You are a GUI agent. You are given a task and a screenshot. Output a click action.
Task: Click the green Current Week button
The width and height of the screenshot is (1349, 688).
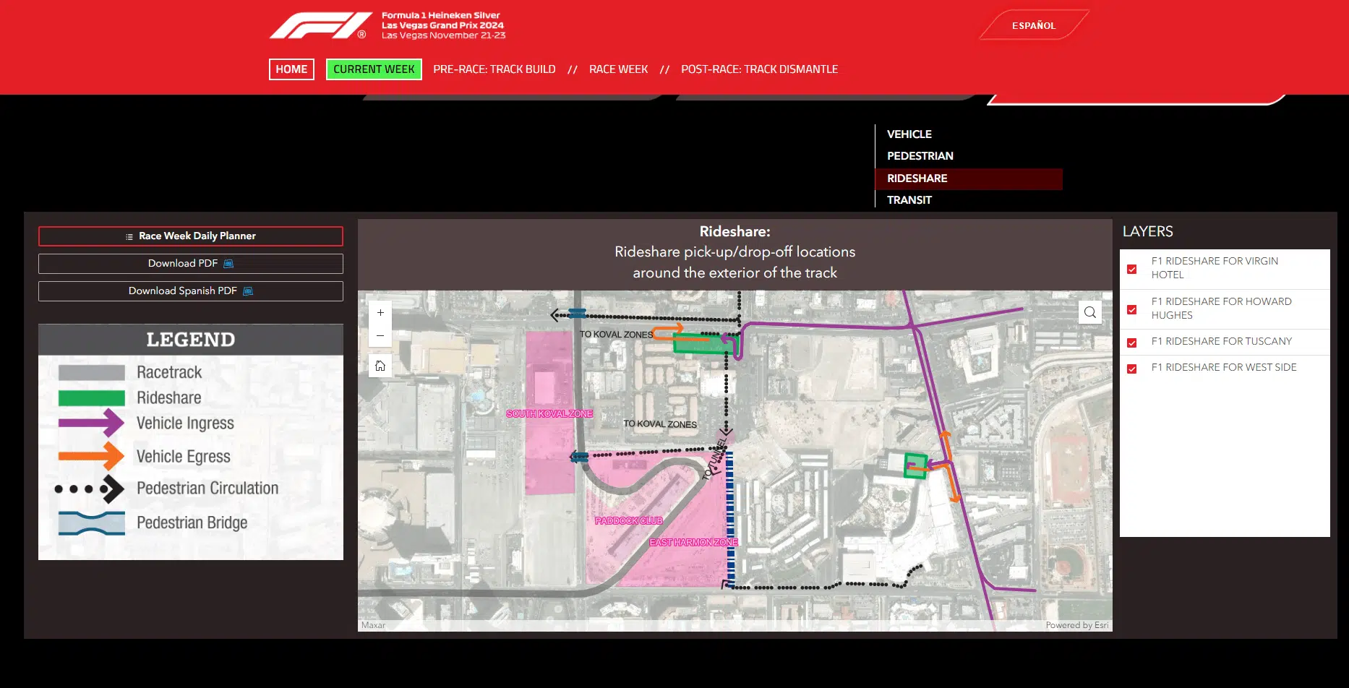(374, 69)
